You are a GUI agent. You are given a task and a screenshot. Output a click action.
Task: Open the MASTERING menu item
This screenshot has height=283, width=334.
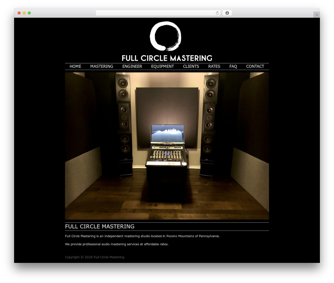click(102, 66)
